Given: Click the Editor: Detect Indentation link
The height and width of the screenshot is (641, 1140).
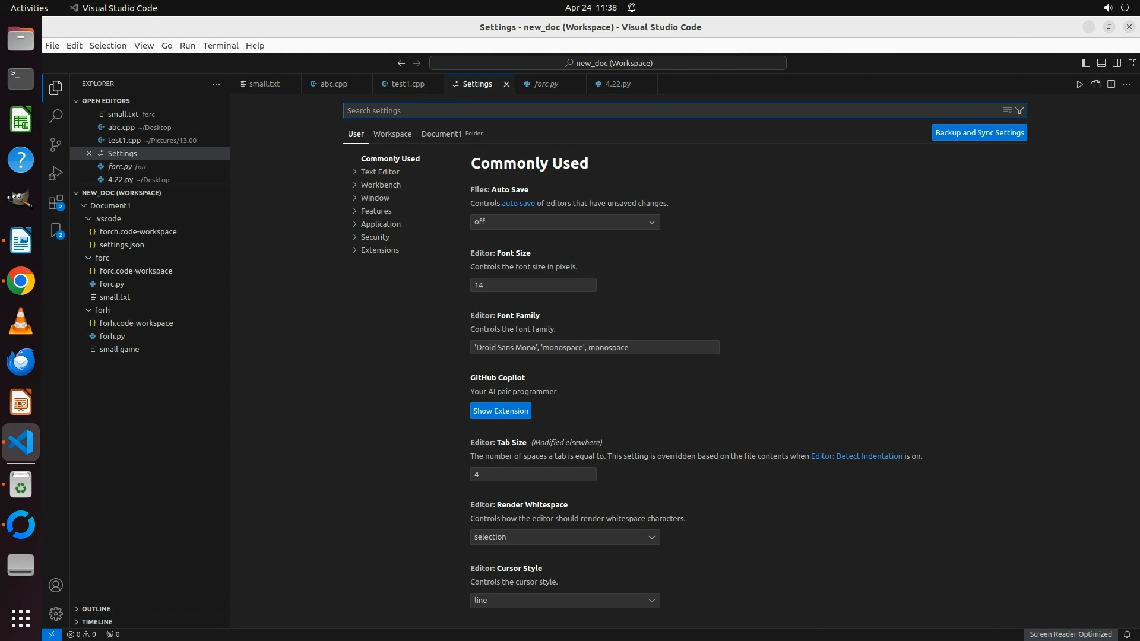Looking at the screenshot, I should pyautogui.click(x=856, y=456).
